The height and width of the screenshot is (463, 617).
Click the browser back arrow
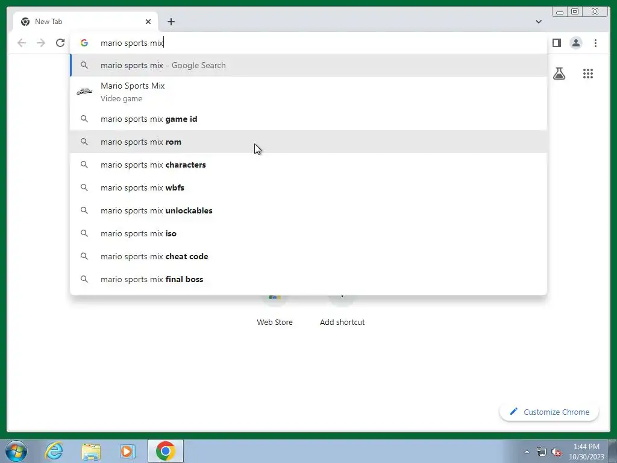tap(22, 43)
